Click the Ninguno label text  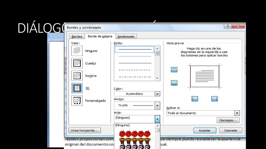coord(91,51)
